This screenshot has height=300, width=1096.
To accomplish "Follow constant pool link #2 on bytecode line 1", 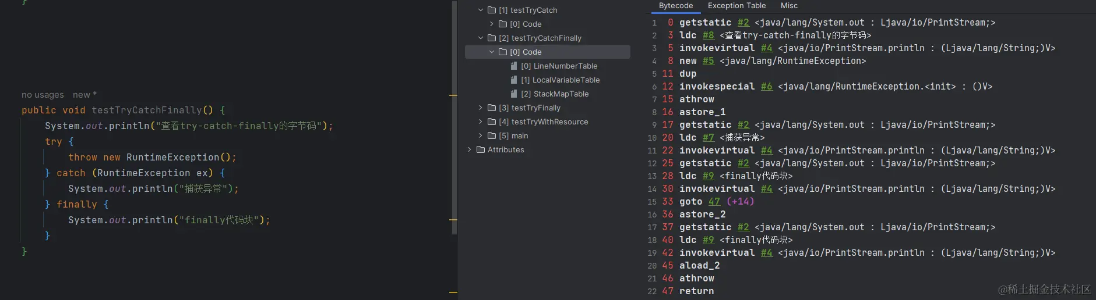I will pyautogui.click(x=743, y=22).
